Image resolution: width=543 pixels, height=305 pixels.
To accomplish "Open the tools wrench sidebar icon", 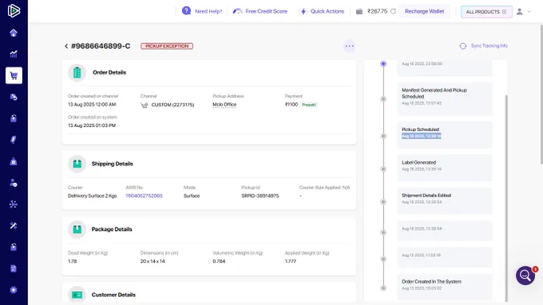I will pos(14,226).
